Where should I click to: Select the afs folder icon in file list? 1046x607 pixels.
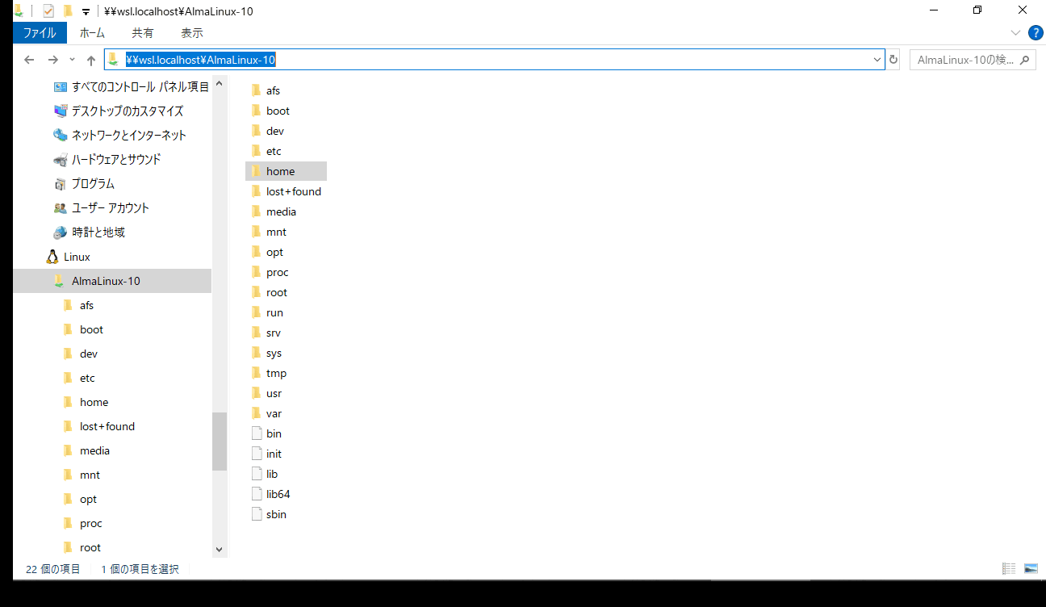click(257, 90)
